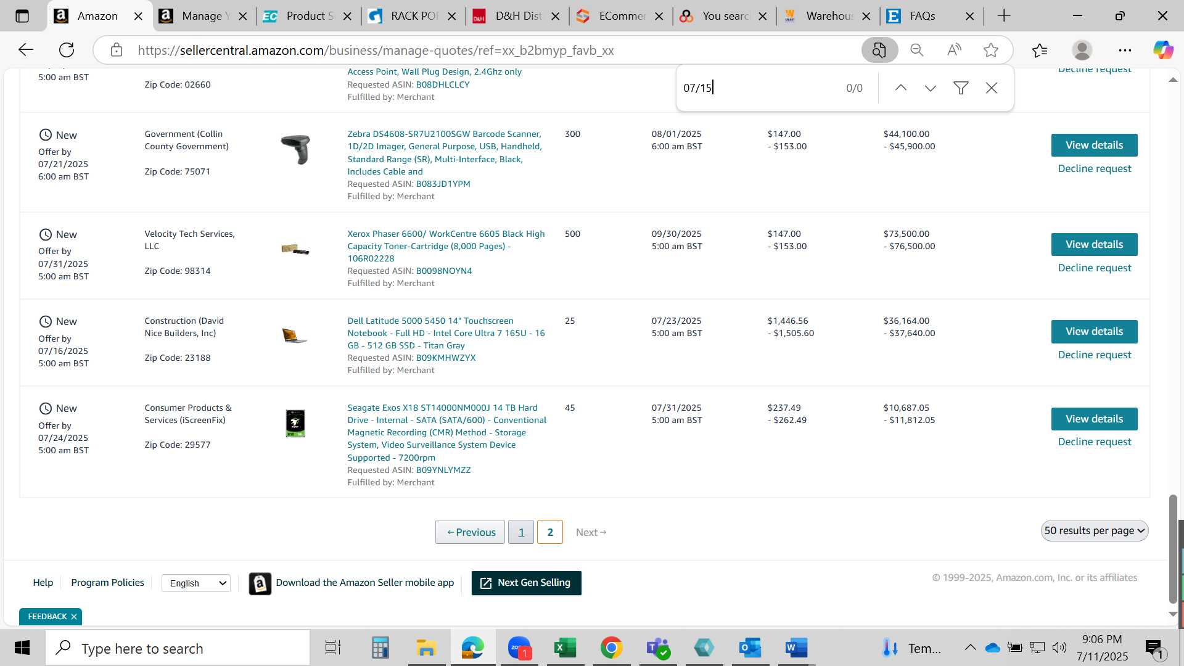
Task: Open ASIN B0098NOYN4 link
Action: (x=443, y=271)
